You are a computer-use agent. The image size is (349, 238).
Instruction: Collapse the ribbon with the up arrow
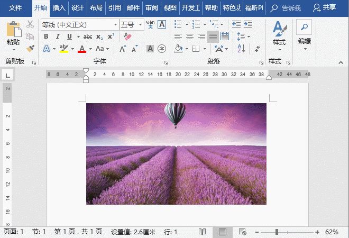341,62
